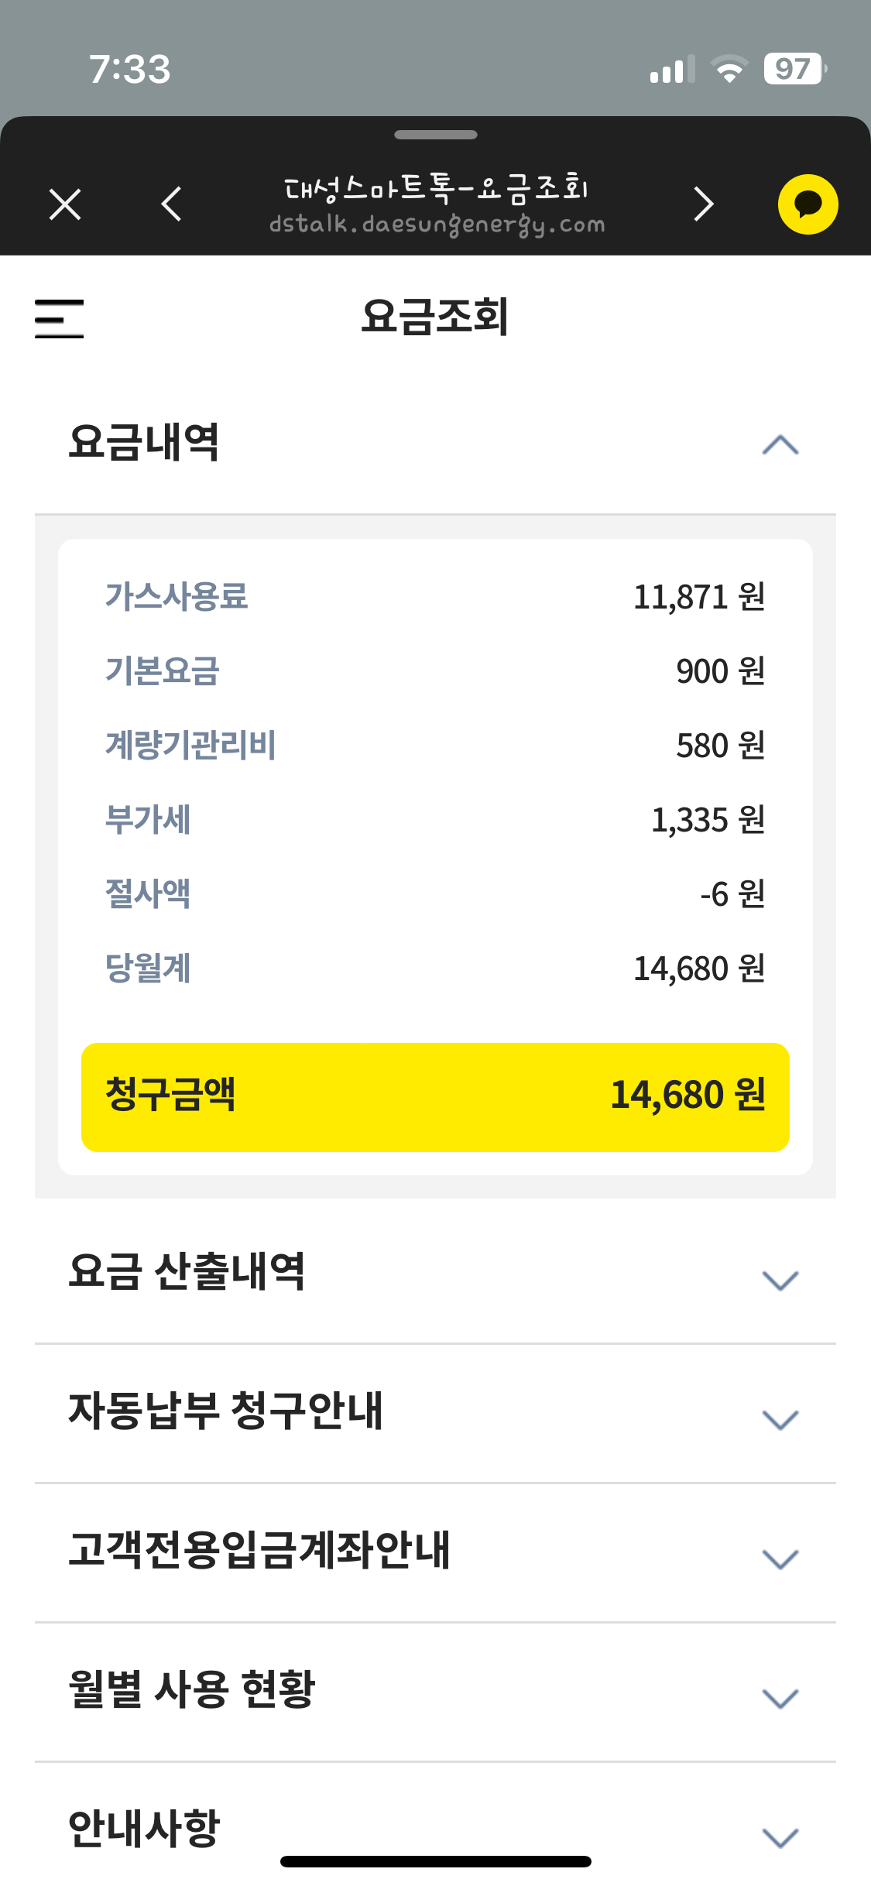Expand the 자동납부 청구안내 section
This screenshot has width=871, height=1886.
click(780, 1420)
